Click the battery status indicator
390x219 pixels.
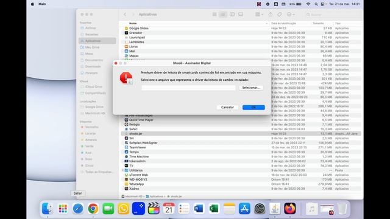[296, 4]
